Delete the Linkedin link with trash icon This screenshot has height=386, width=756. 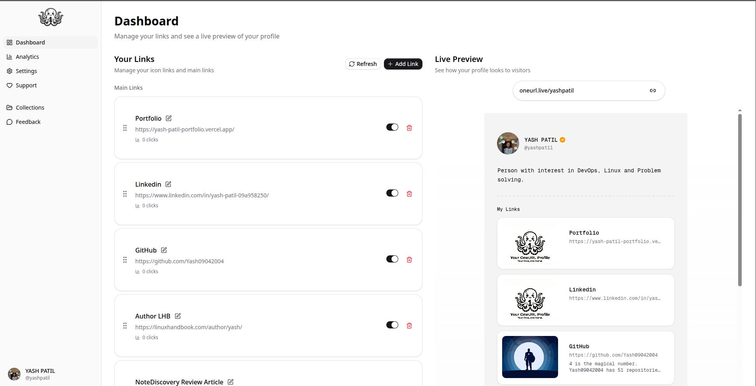point(409,194)
